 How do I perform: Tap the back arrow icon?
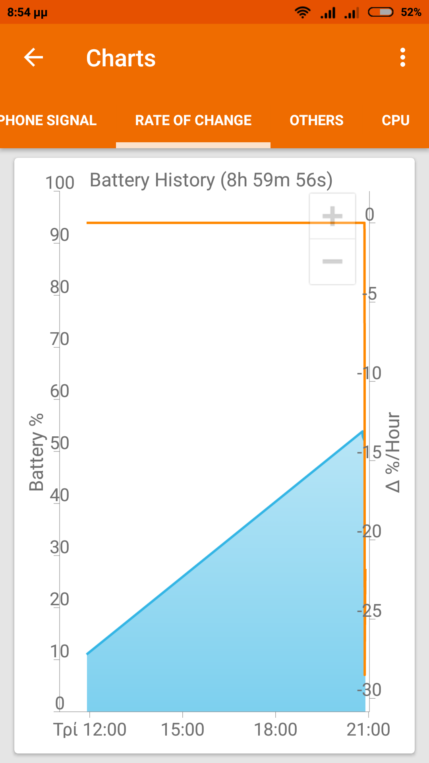click(33, 58)
